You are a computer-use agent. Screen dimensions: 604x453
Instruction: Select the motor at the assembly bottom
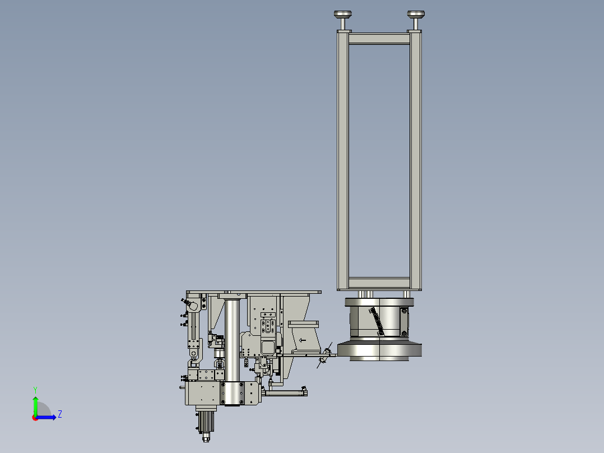tap(206, 421)
